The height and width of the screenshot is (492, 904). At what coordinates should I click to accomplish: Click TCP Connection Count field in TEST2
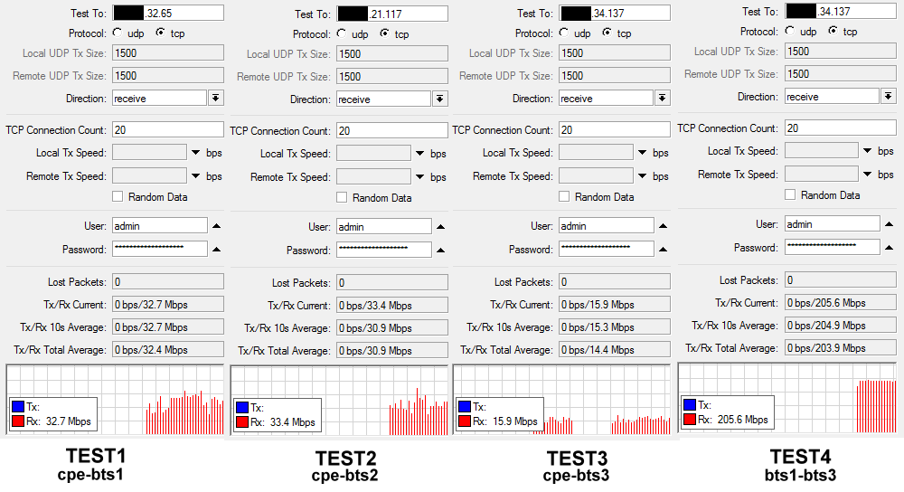[392, 131]
